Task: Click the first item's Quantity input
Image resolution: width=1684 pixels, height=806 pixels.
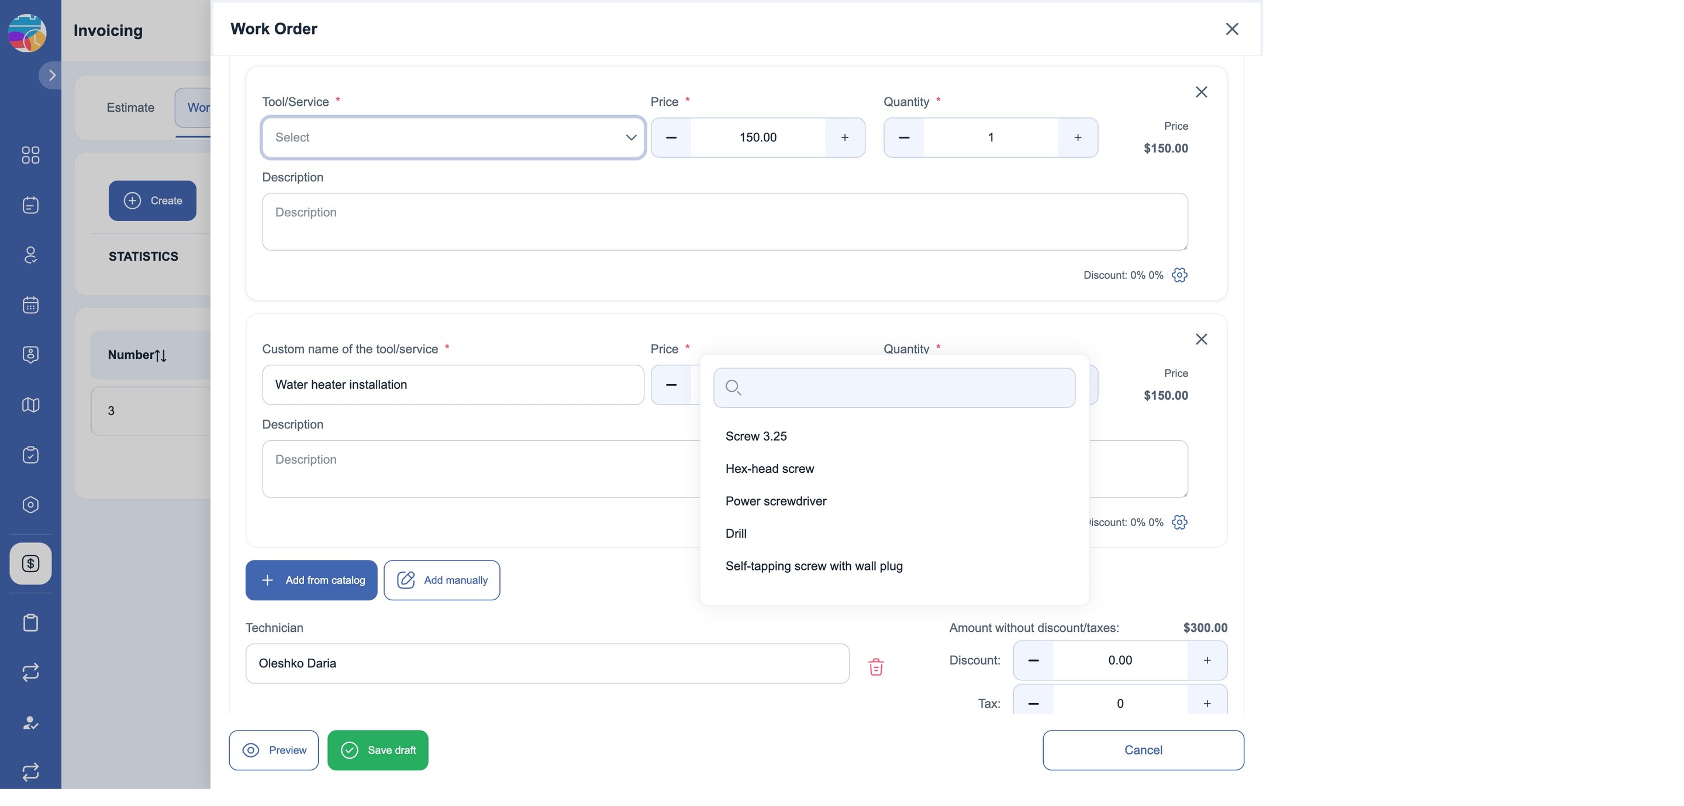Action: click(x=991, y=137)
